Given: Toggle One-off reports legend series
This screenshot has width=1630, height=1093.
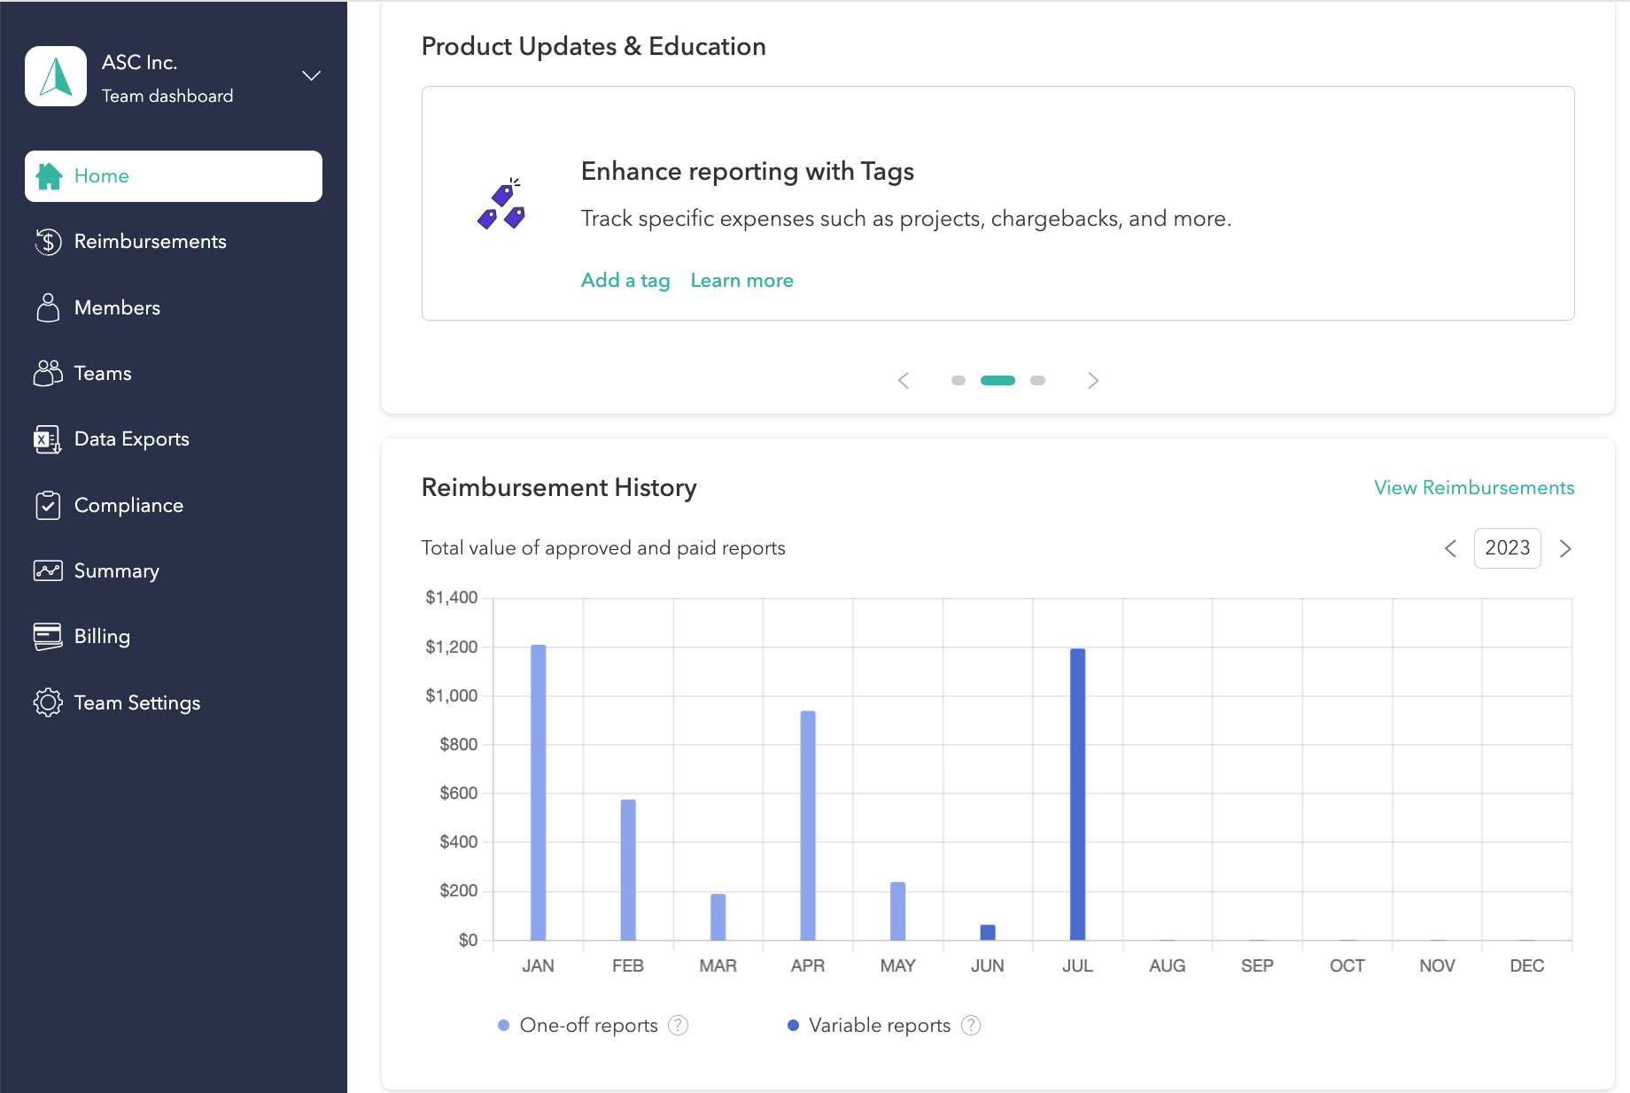Looking at the screenshot, I should (588, 1025).
